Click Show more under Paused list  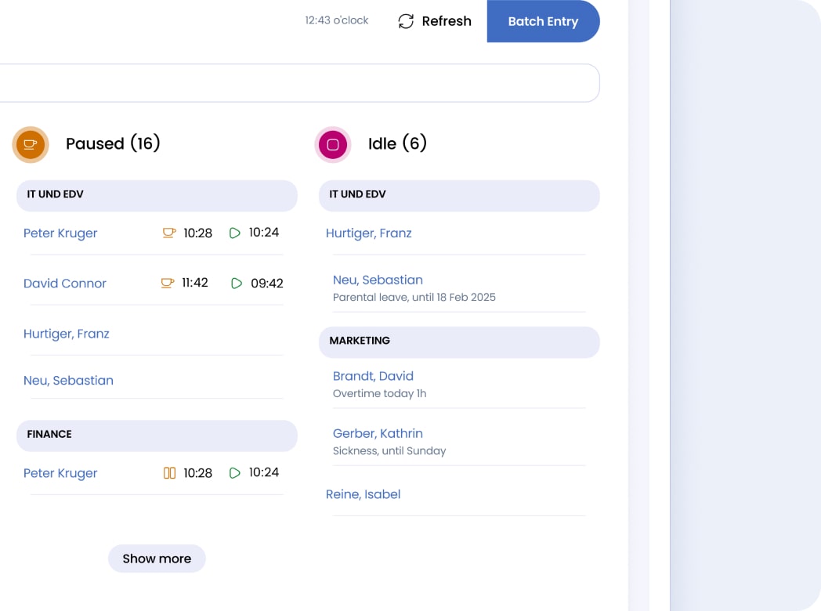point(157,559)
